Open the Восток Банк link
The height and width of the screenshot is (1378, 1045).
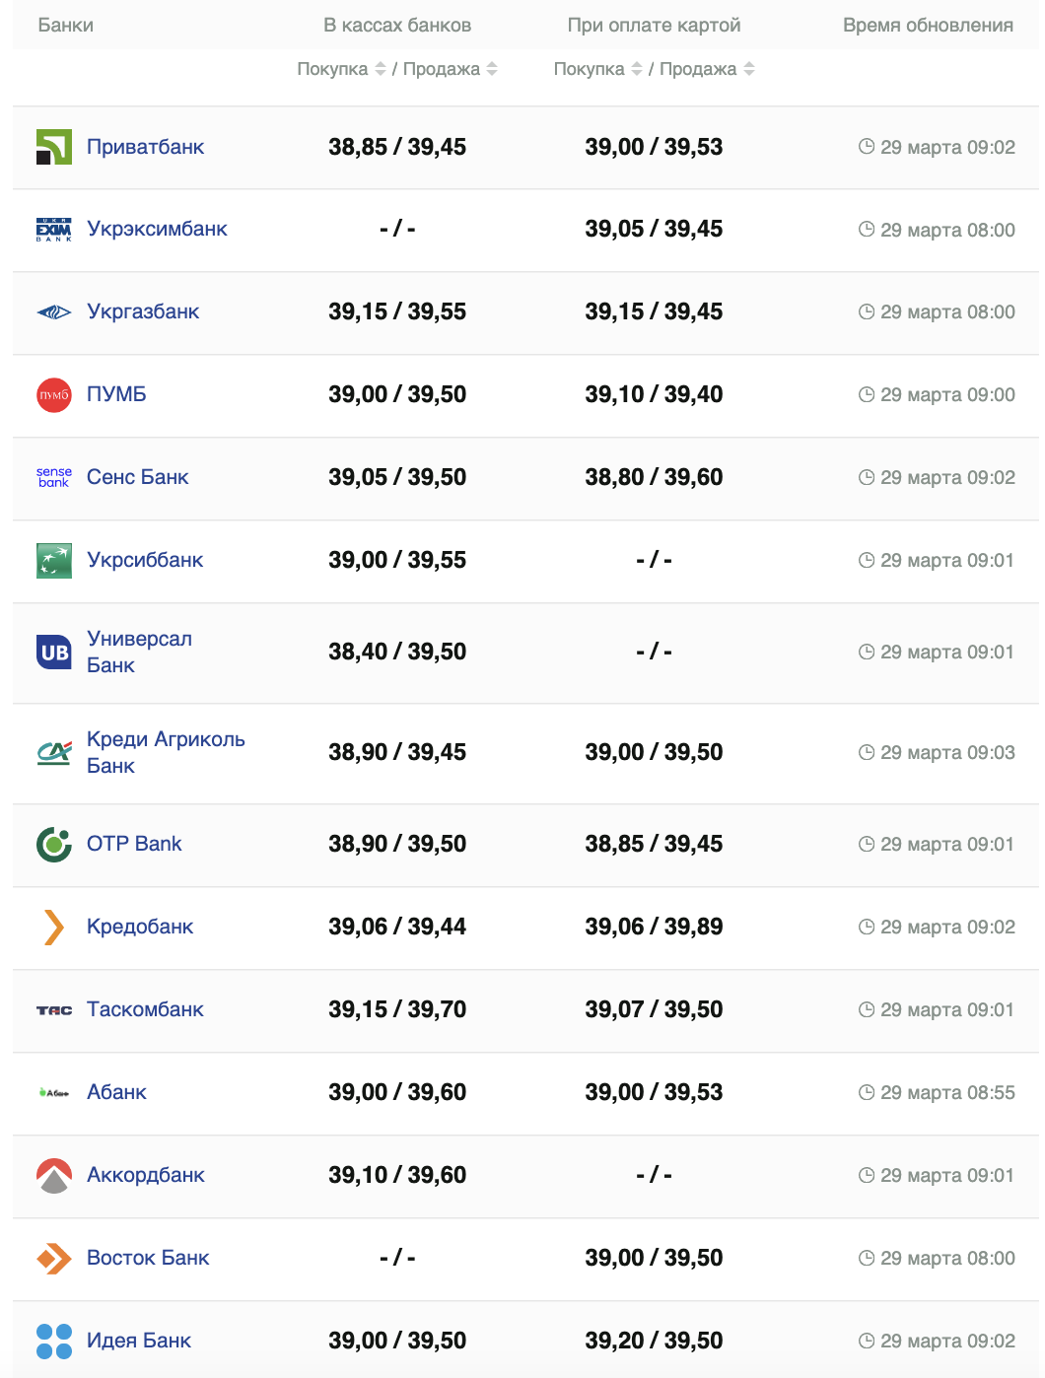pos(148,1259)
